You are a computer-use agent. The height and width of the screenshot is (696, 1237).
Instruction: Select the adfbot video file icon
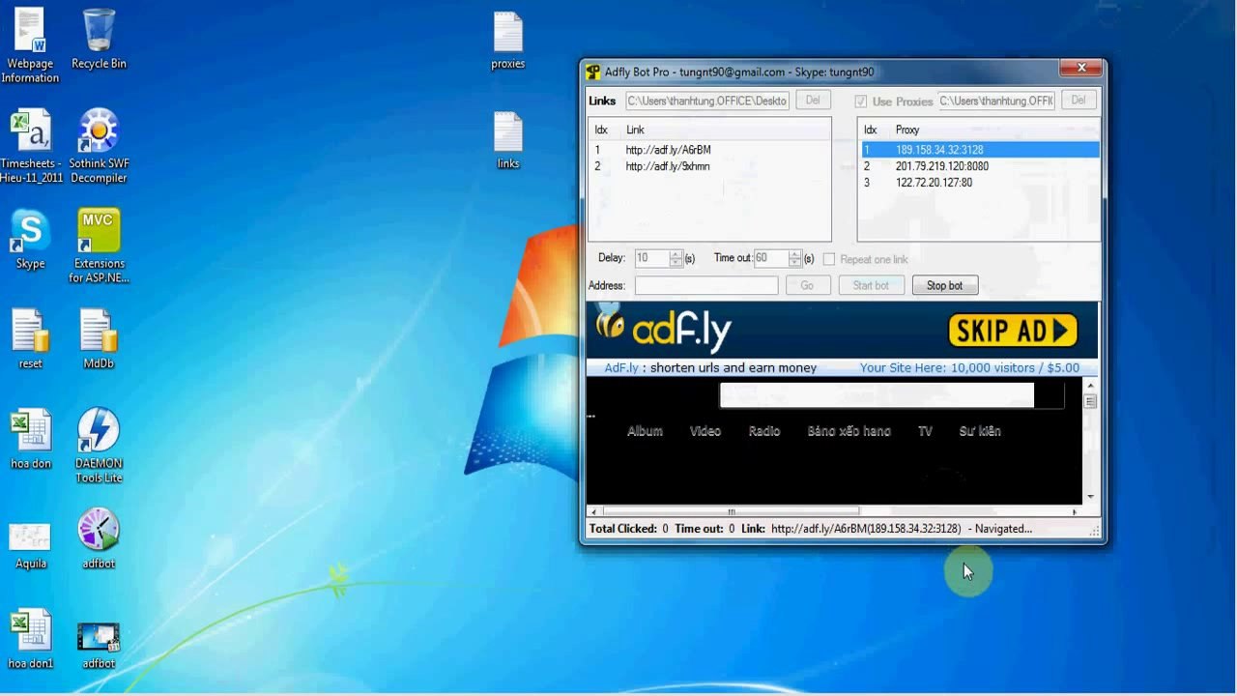[99, 643]
